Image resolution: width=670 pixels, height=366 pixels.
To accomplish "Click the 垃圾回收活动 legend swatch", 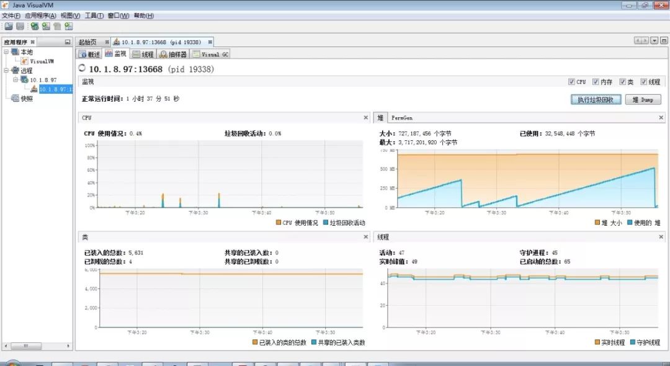I will coord(326,223).
